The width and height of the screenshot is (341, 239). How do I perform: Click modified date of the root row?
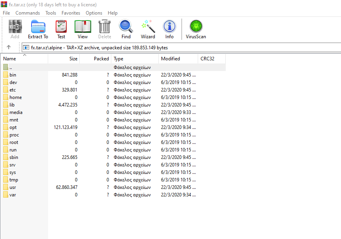pyautogui.click(x=178, y=142)
